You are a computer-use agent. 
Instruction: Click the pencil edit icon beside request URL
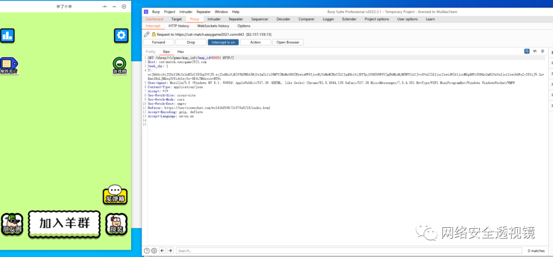point(147,34)
